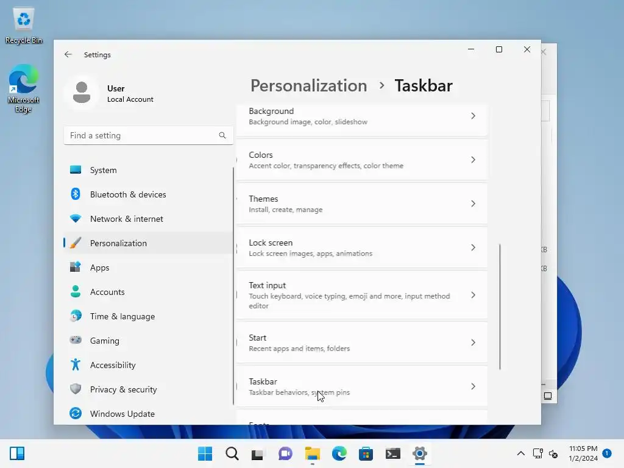Select the Accessibility figure icon
Viewport: 624px width, 468px height.
click(75, 364)
